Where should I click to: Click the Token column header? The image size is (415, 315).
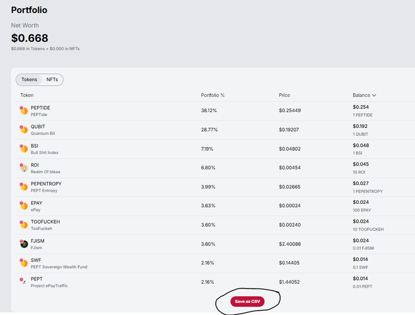tap(26, 95)
